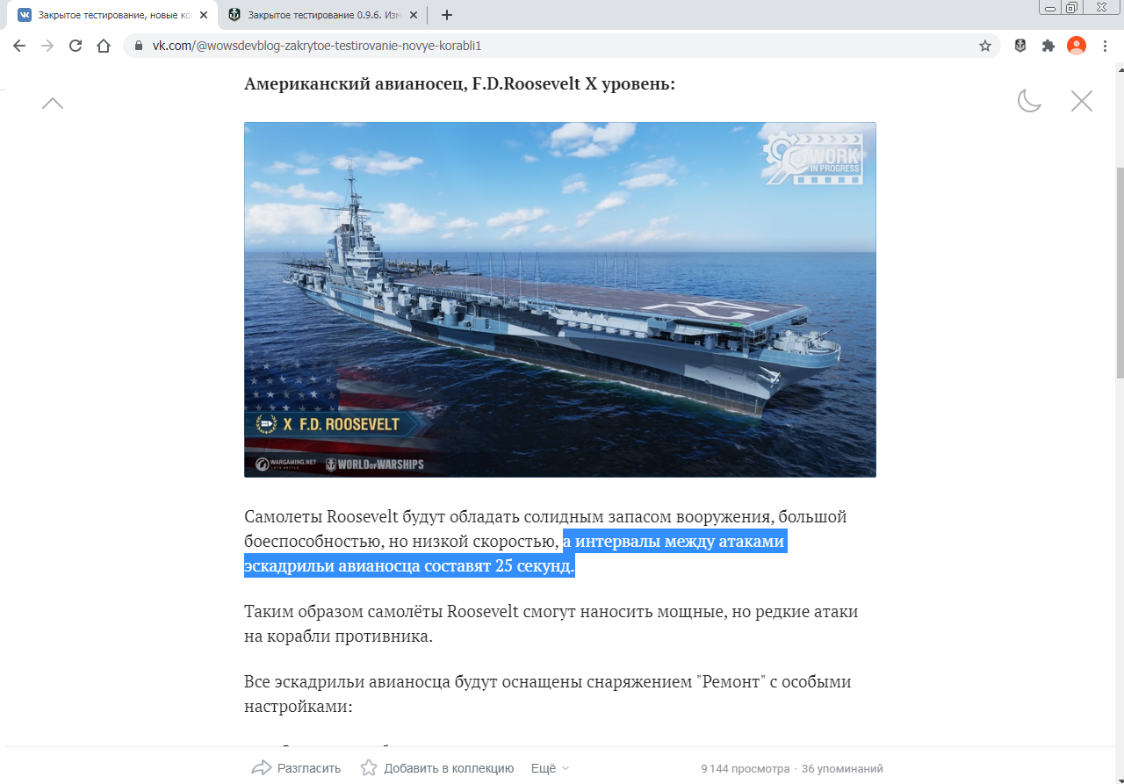Screen dimensions: 1124x784
Task: Close the article with X icon
Action: click(1082, 101)
